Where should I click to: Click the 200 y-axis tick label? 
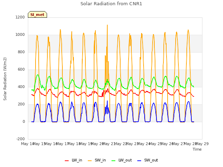click(x=21, y=104)
